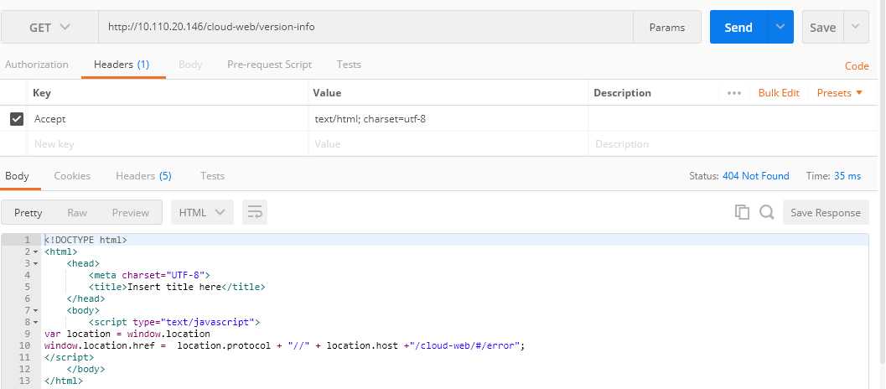The image size is (886, 389).
Task: Click the window.location.href code line
Action: 285,346
